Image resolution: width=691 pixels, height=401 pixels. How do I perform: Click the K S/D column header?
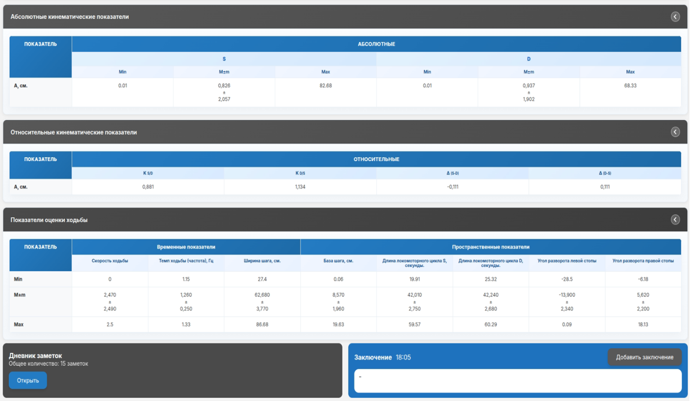point(148,174)
